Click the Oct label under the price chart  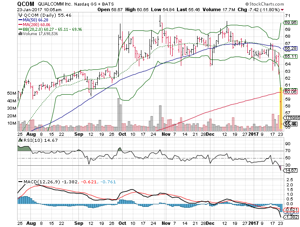pyautogui.click(x=122, y=134)
